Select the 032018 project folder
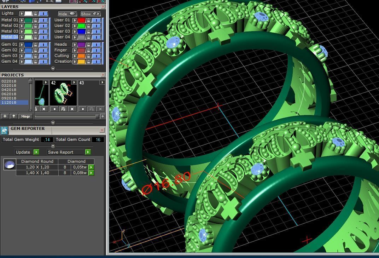The image size is (379, 258). [9, 85]
